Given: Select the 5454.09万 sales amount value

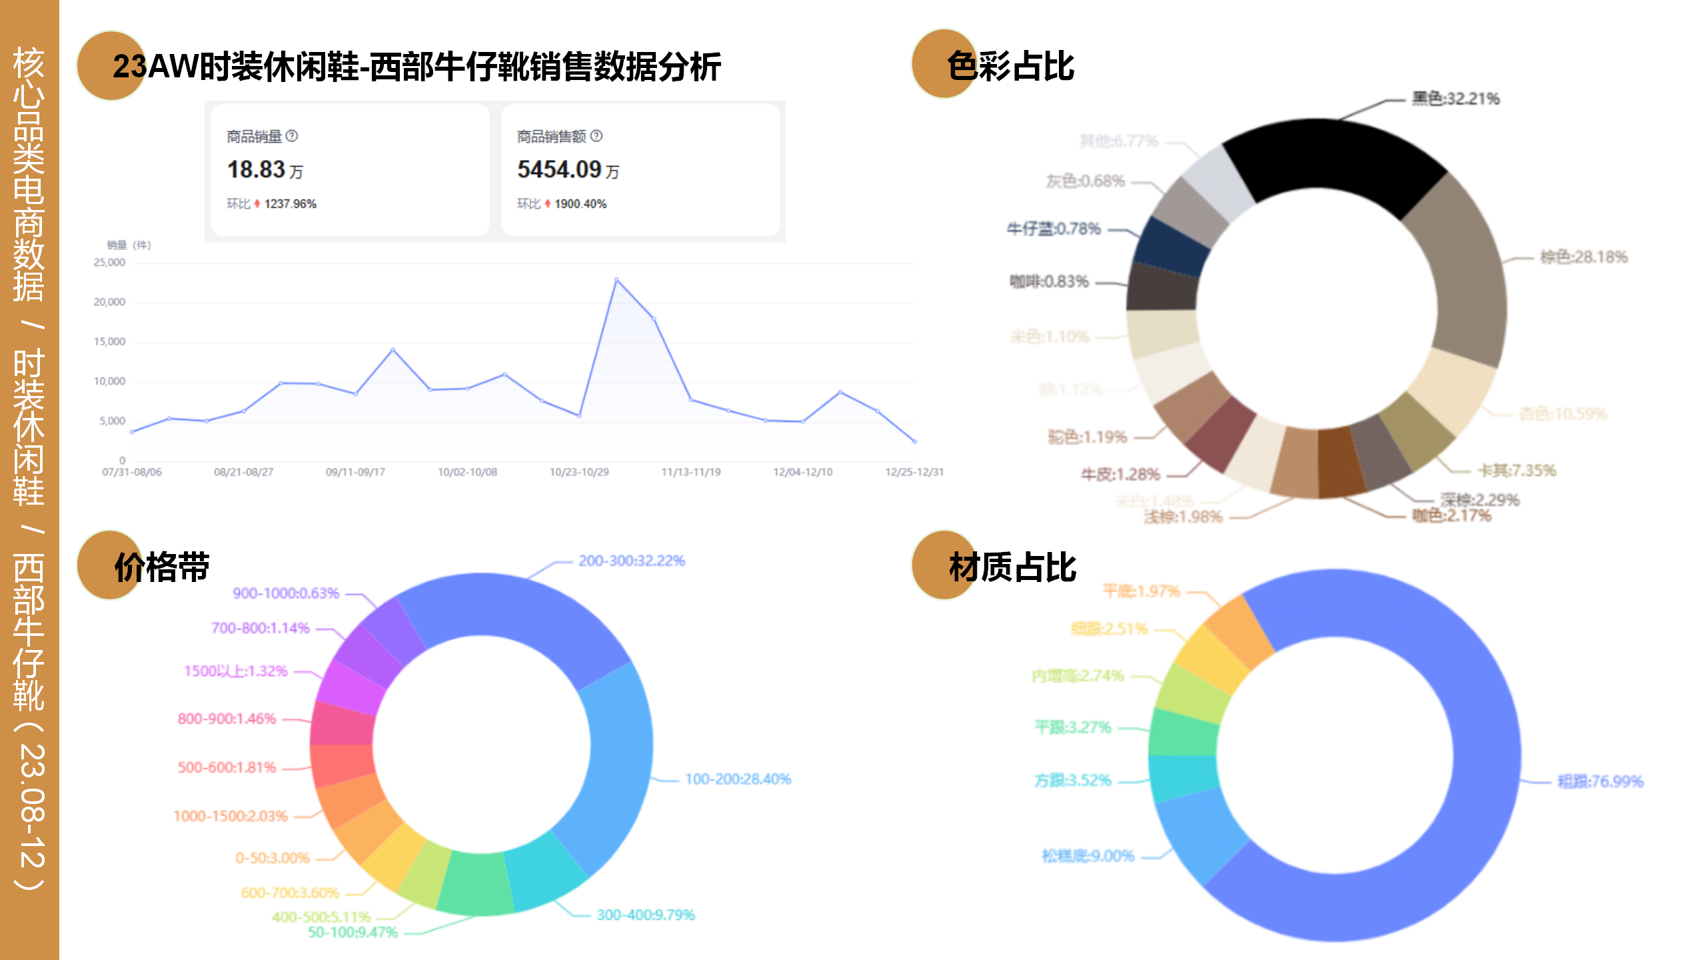Looking at the screenshot, I should 568,170.
